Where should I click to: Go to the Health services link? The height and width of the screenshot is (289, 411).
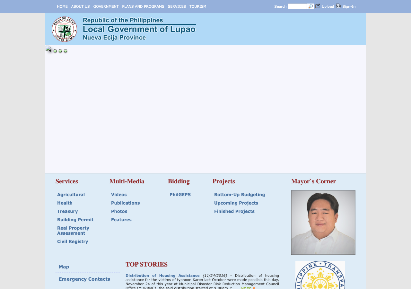pyautogui.click(x=65, y=203)
